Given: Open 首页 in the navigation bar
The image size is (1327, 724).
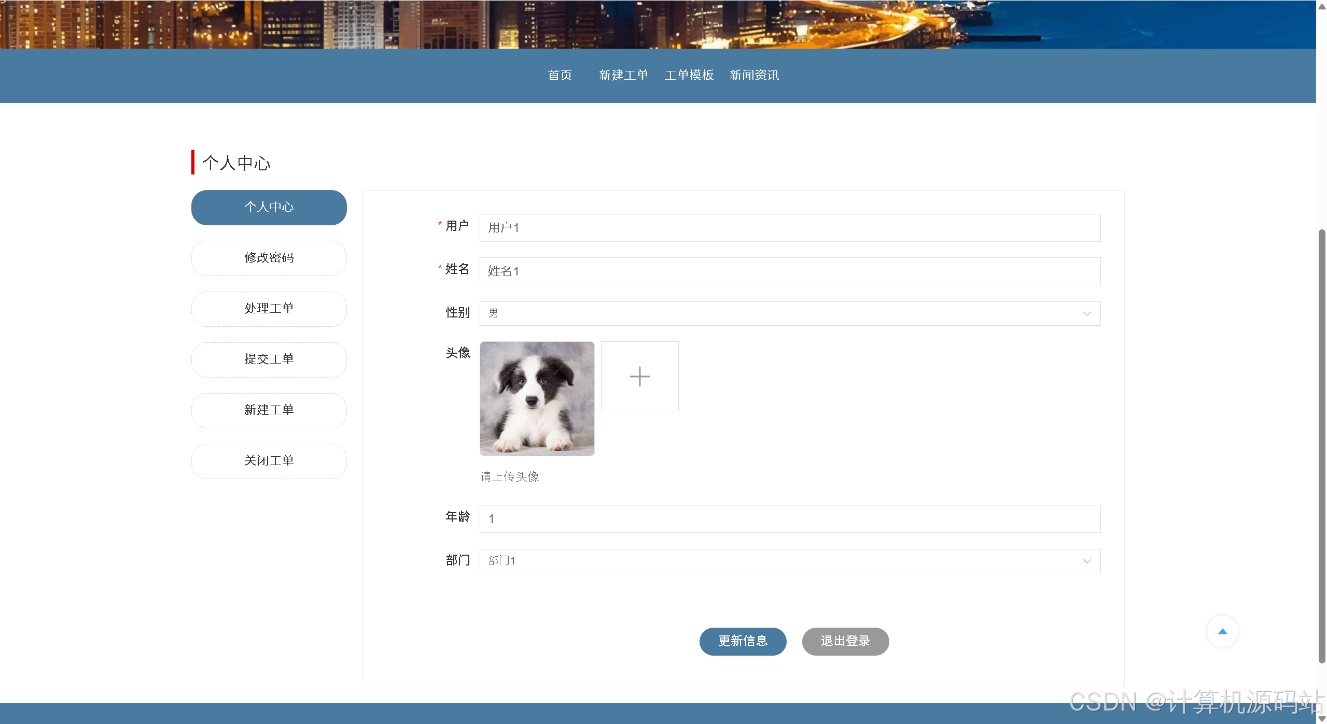Looking at the screenshot, I should click(560, 76).
